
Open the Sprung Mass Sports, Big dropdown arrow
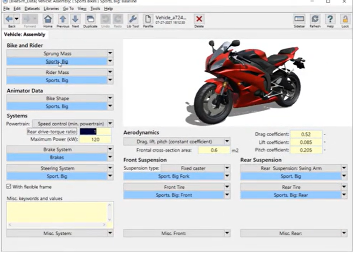click(110, 61)
